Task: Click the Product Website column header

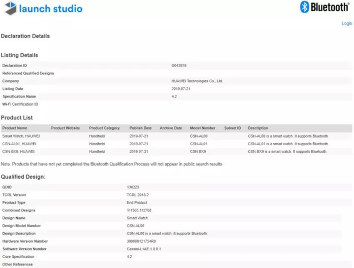Action: [65, 128]
